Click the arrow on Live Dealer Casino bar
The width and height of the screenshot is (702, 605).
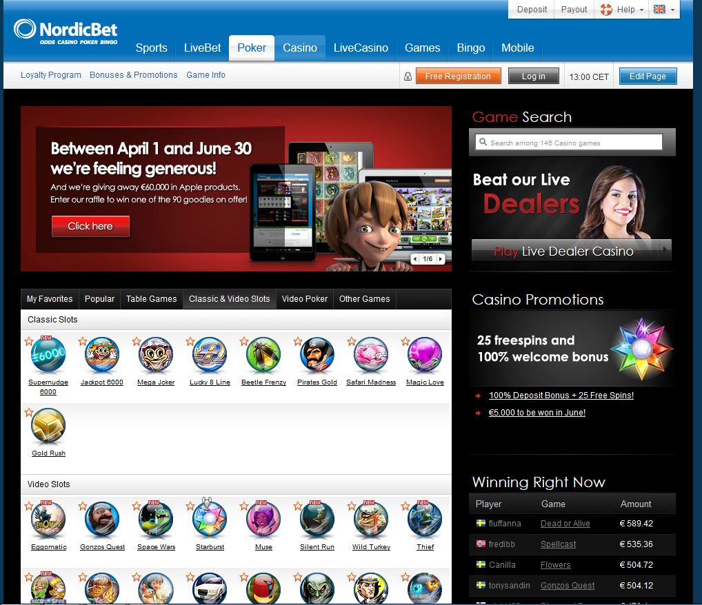coord(665,249)
